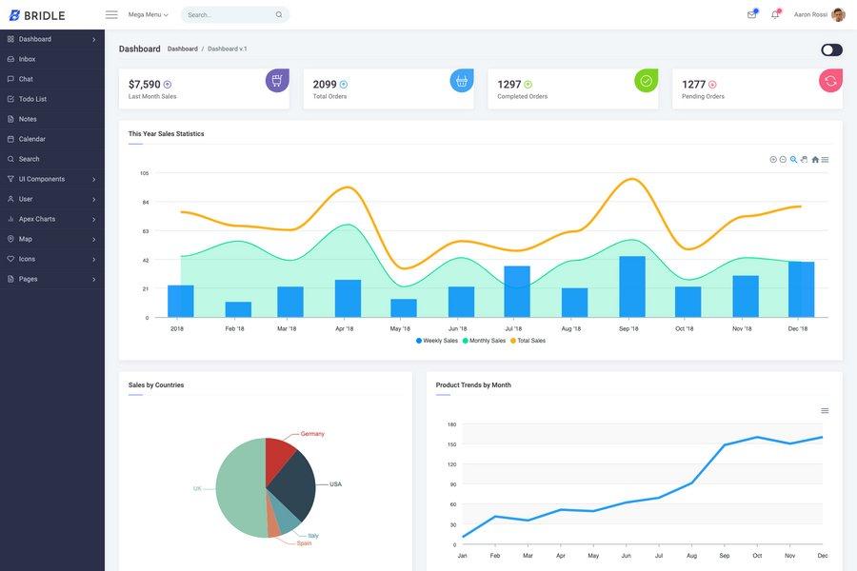Select the zoom-in tool on the sales chart

771,157
